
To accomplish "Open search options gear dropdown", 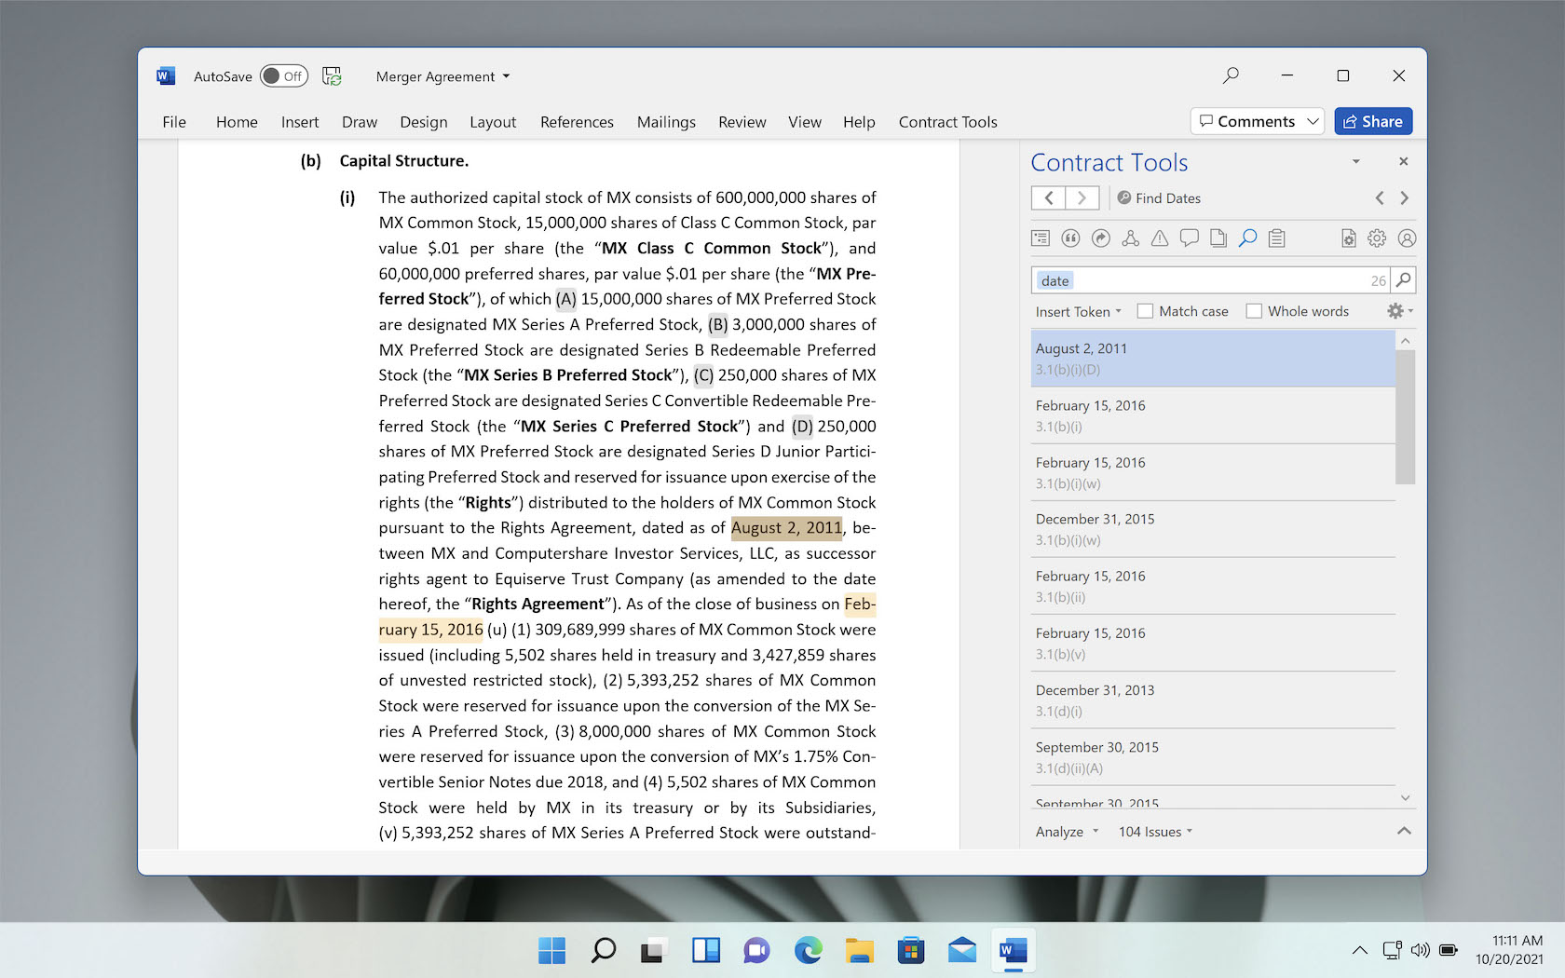I will (x=1400, y=311).
